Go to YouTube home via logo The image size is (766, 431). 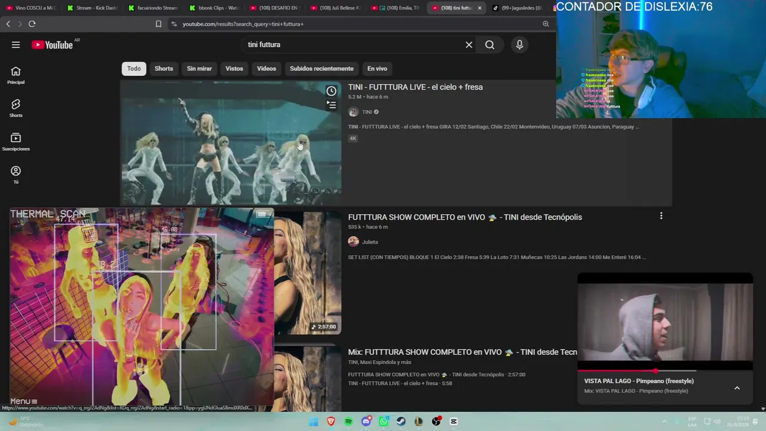pyautogui.click(x=52, y=45)
